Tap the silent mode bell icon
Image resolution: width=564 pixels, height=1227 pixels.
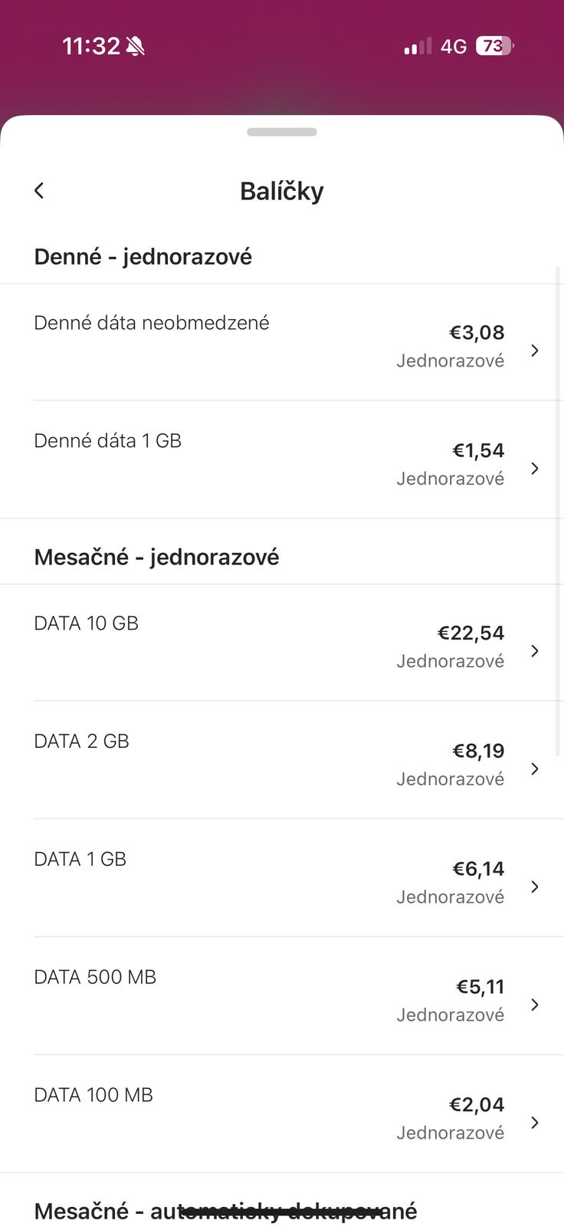click(x=136, y=47)
